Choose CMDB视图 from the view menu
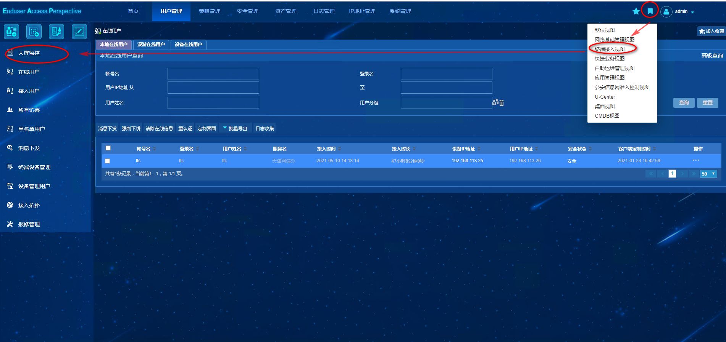726x342 pixels. (607, 116)
